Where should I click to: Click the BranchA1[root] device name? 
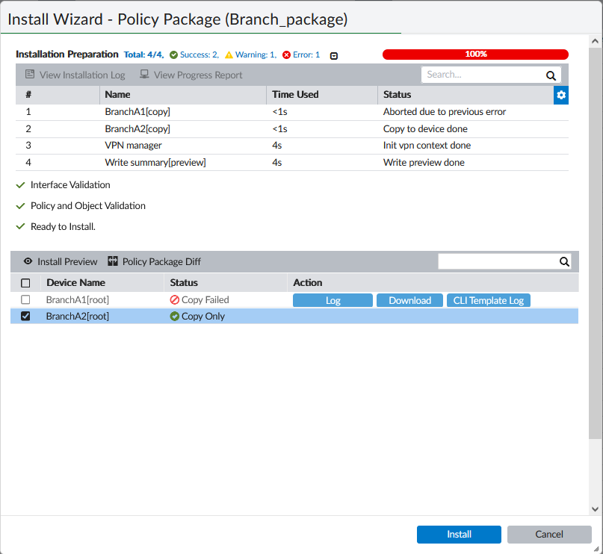click(x=77, y=299)
